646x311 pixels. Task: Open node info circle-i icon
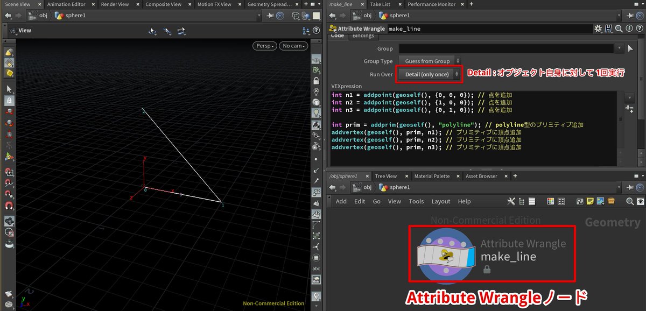(629, 29)
